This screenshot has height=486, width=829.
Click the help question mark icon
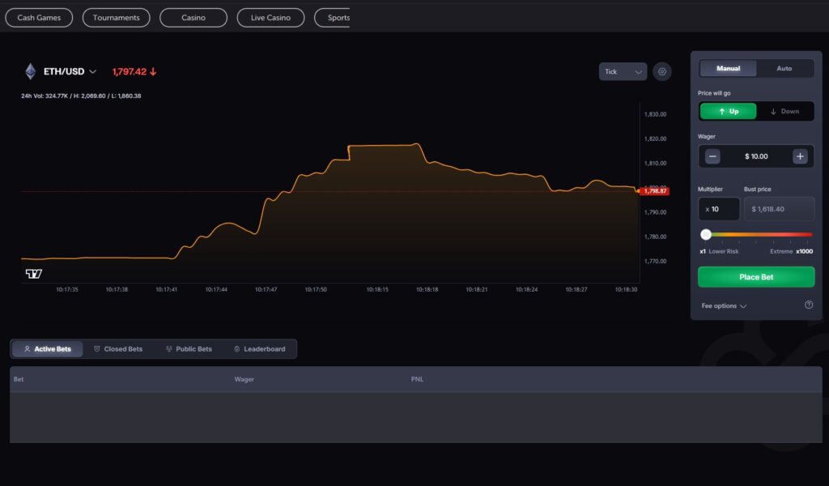(x=808, y=305)
